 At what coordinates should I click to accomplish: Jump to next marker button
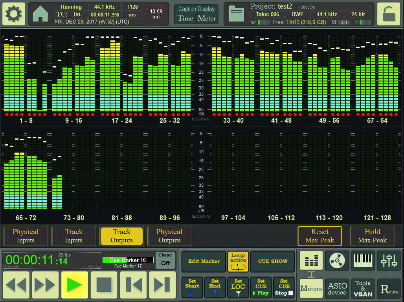pyautogui.click(x=162, y=285)
